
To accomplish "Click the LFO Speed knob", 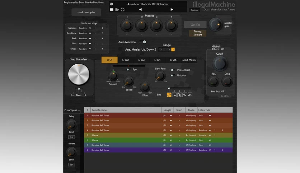I will (x=129, y=81).
